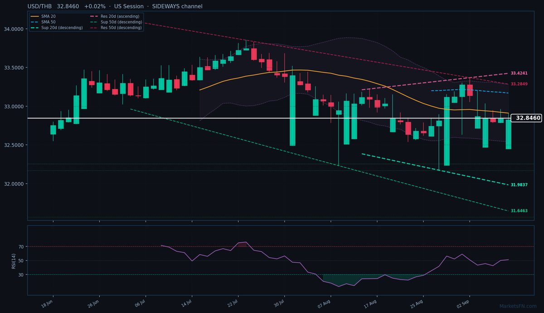The width and height of the screenshot is (544, 313).
Task: Click the 70 level on the RSI axis
Action: [x=21, y=247]
